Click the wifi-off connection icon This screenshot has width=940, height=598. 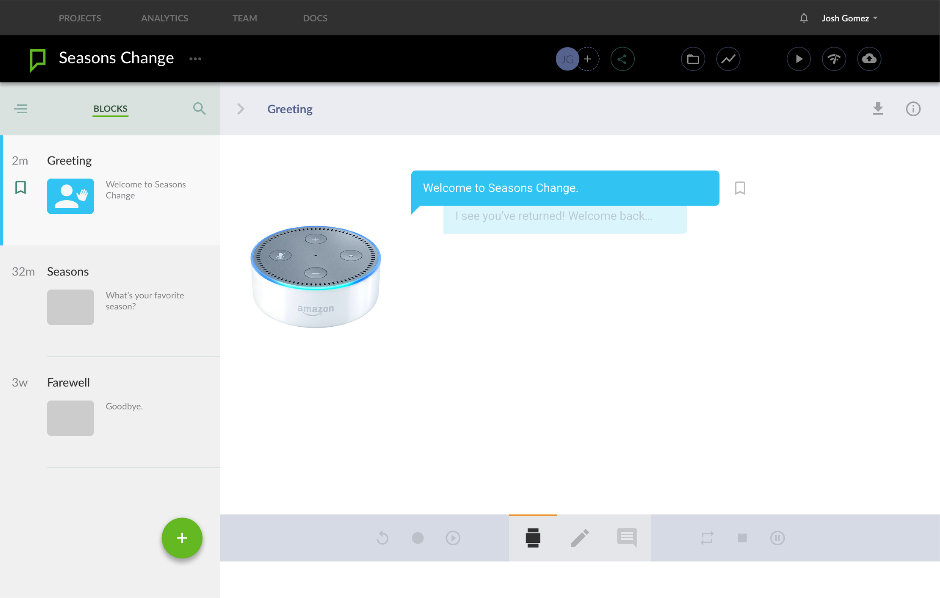[834, 59]
